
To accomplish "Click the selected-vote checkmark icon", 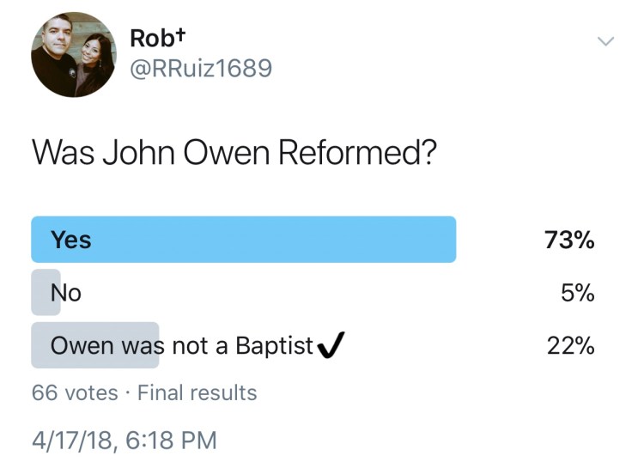I will [x=330, y=345].
